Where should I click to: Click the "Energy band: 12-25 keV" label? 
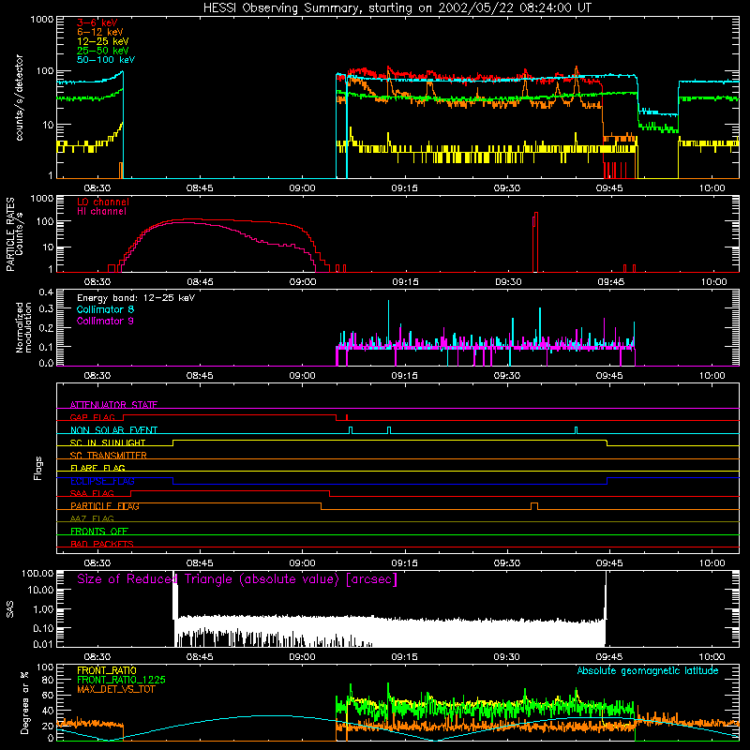(x=136, y=298)
